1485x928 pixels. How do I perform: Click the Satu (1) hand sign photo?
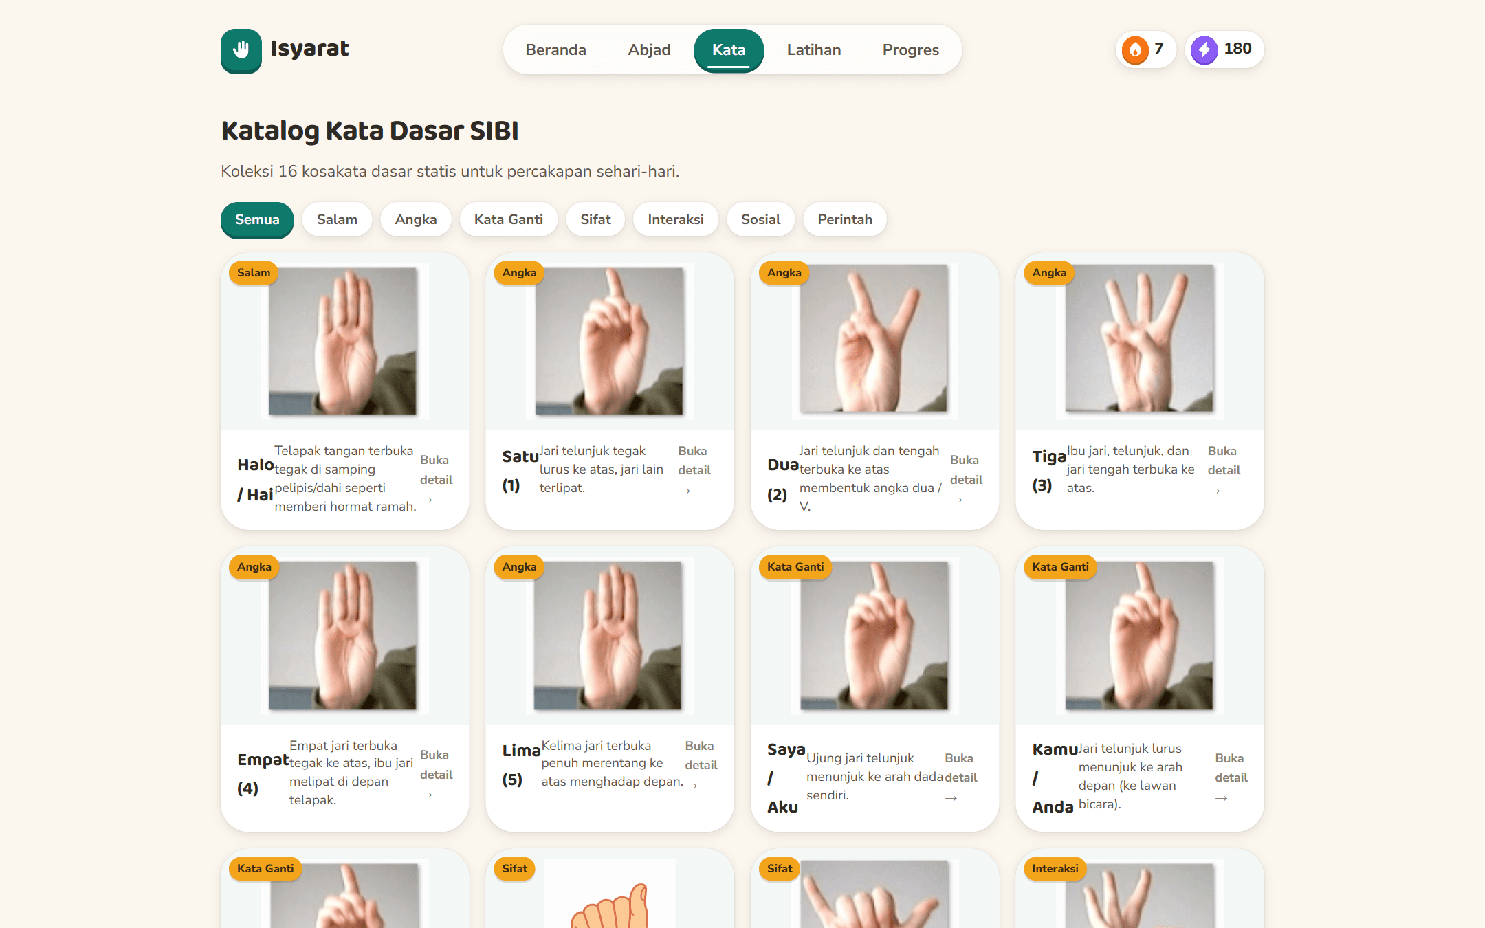(609, 341)
